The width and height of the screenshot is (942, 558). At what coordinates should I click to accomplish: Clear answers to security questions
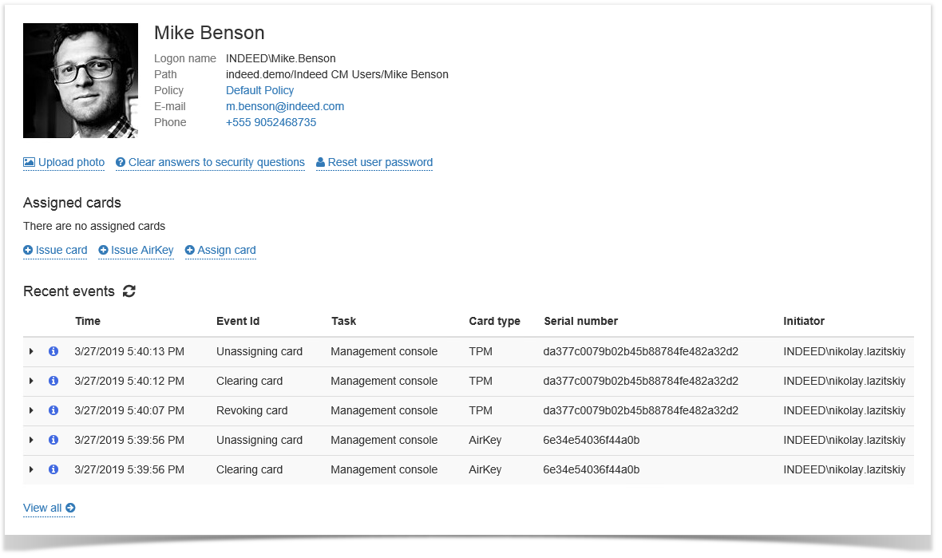[x=210, y=162]
